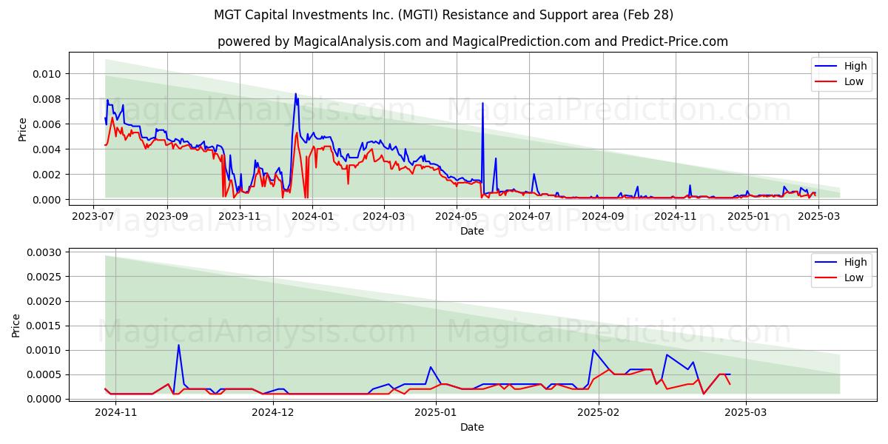Click the 2023-09 tick label

tap(166, 216)
